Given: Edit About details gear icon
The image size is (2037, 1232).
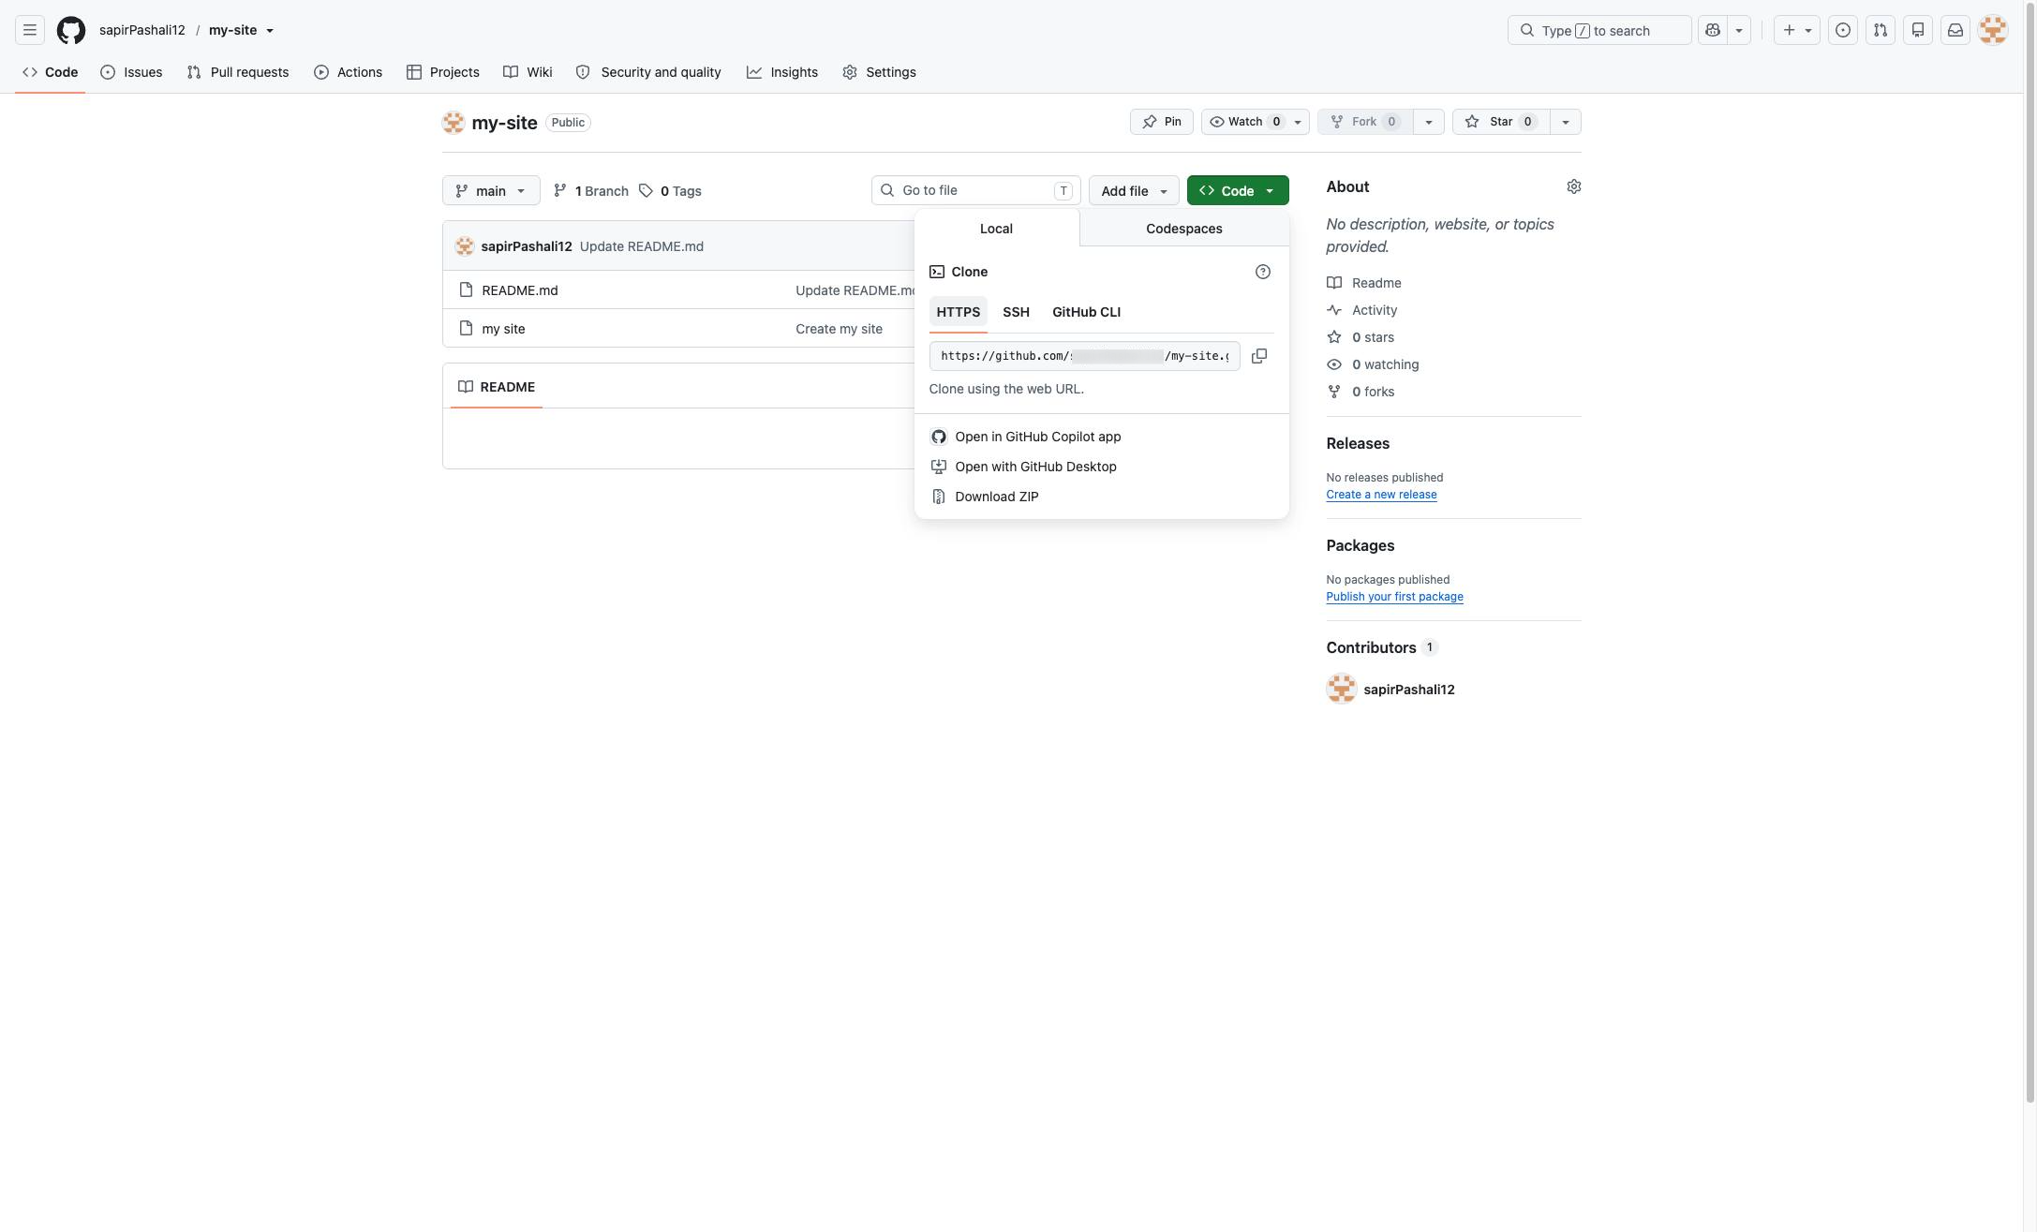Looking at the screenshot, I should (x=1574, y=186).
